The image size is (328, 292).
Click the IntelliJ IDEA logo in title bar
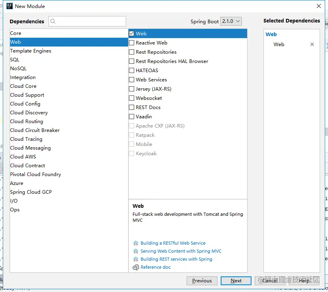(10, 6)
